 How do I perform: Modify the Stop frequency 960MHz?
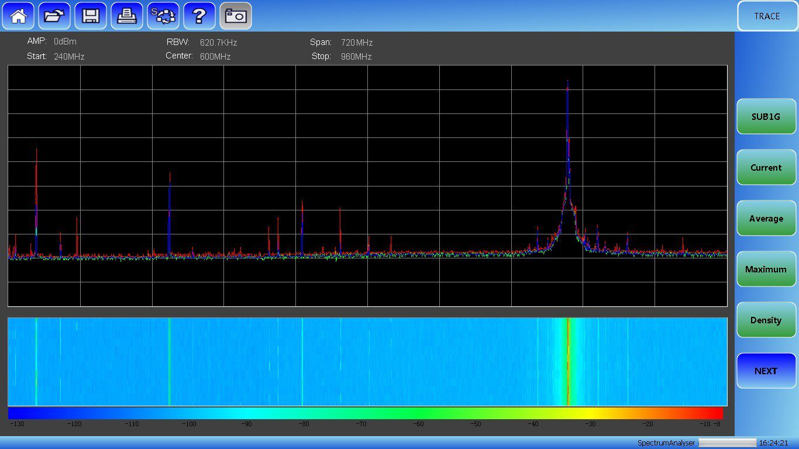[356, 57]
